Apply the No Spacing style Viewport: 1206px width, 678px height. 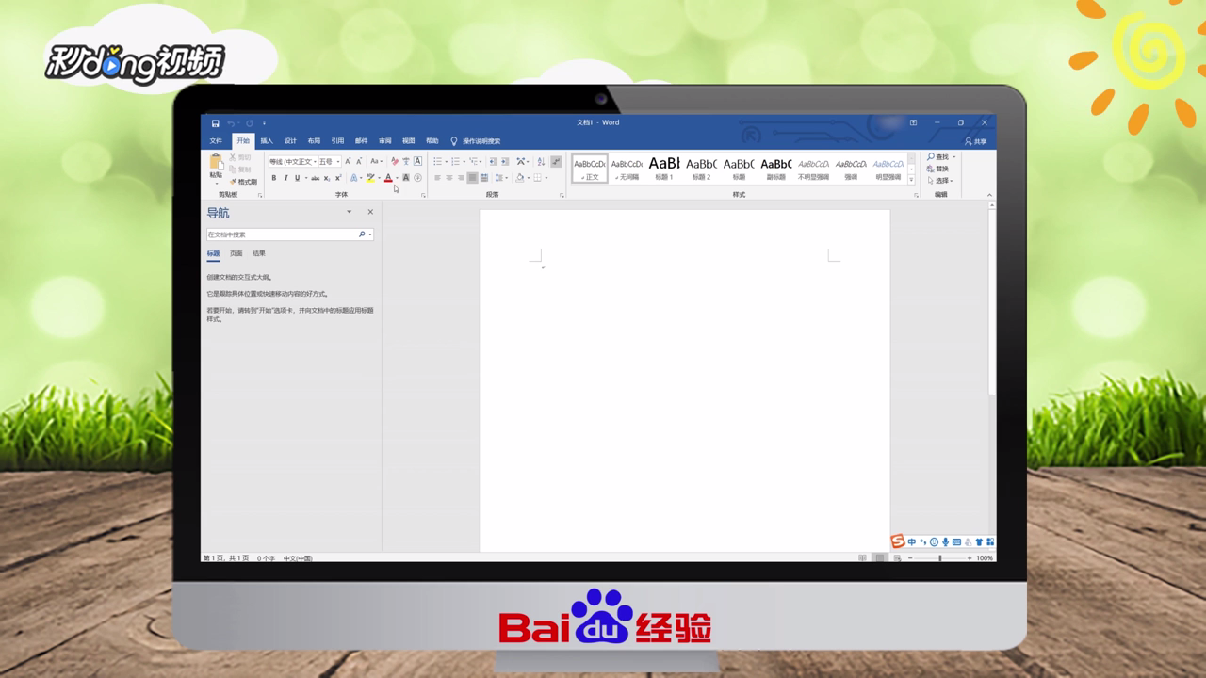point(627,168)
